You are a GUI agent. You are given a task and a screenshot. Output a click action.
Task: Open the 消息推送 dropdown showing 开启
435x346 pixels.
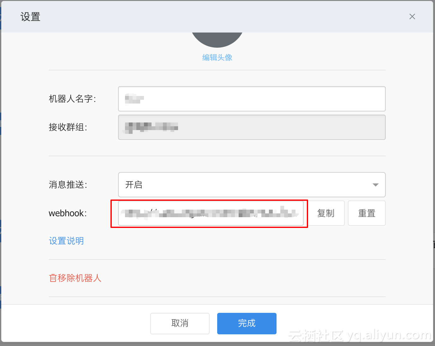[x=252, y=185]
